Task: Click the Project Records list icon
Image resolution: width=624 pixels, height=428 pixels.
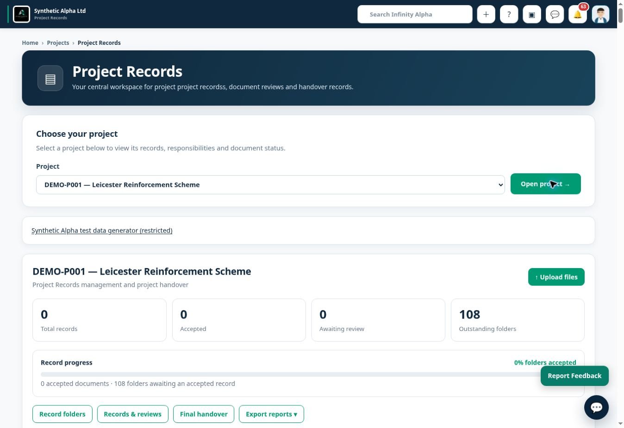Action: tap(50, 79)
